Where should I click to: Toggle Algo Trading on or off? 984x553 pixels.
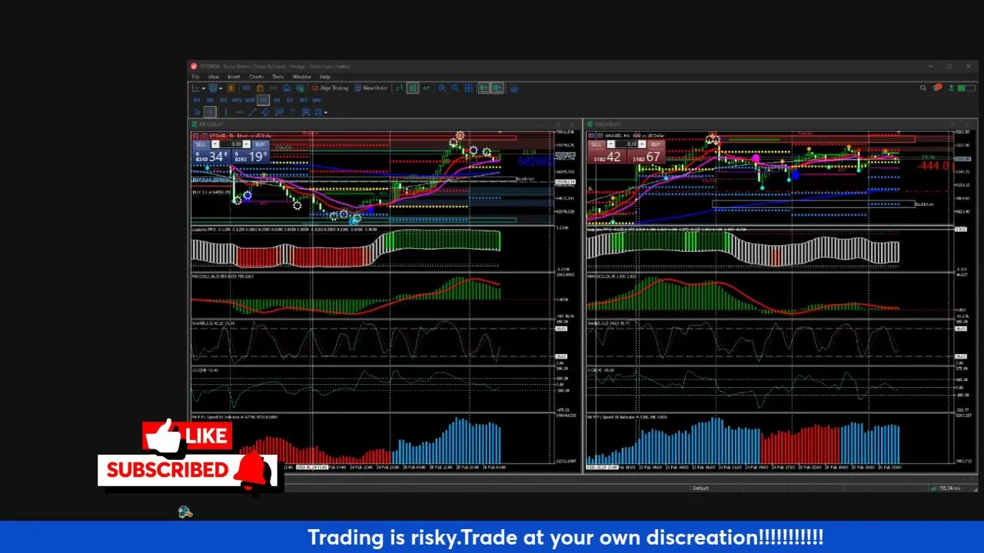332,88
